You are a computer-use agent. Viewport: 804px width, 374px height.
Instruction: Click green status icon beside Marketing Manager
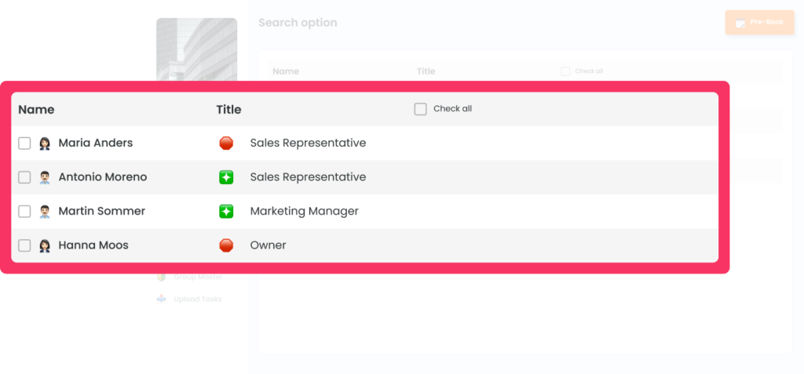[226, 212]
